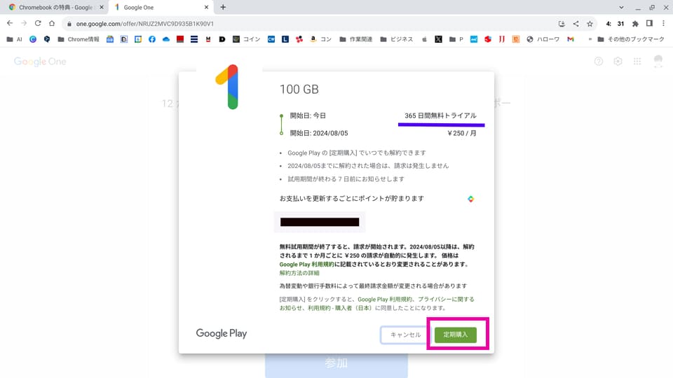Open the red JJ bookmark
The height and width of the screenshot is (378, 673).
point(502,39)
